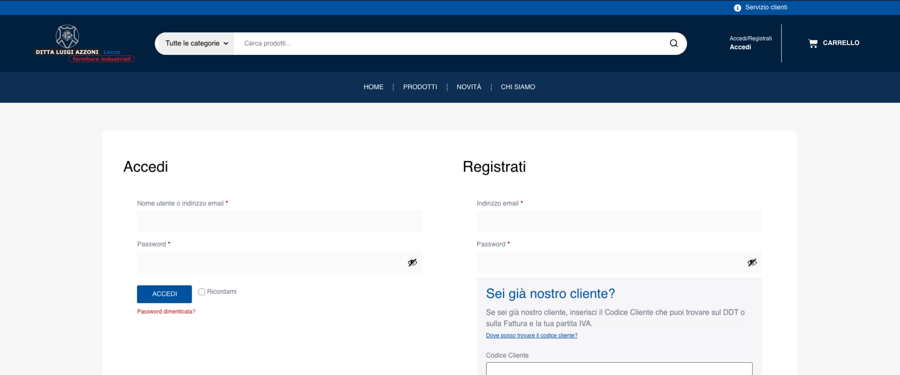This screenshot has width=900, height=375.
Task: Click the Password dimenticata? link
Action: 166,312
